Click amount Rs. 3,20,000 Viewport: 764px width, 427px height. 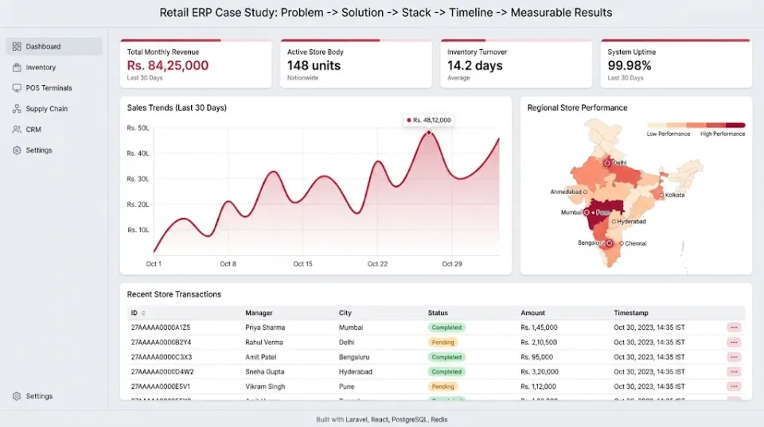click(x=540, y=371)
